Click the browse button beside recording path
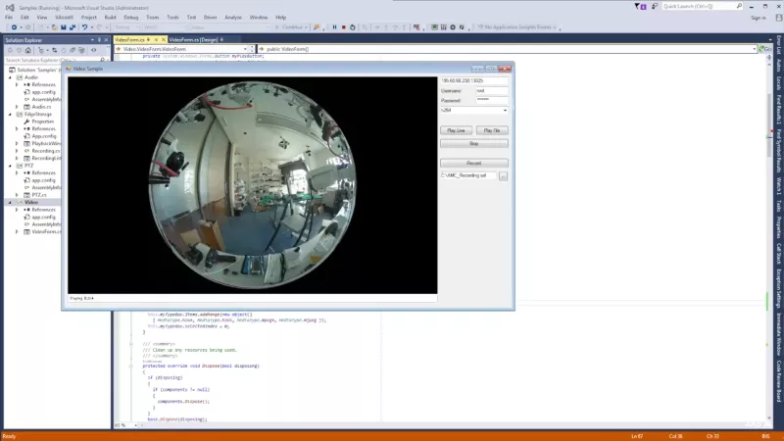The width and height of the screenshot is (784, 441). [504, 176]
